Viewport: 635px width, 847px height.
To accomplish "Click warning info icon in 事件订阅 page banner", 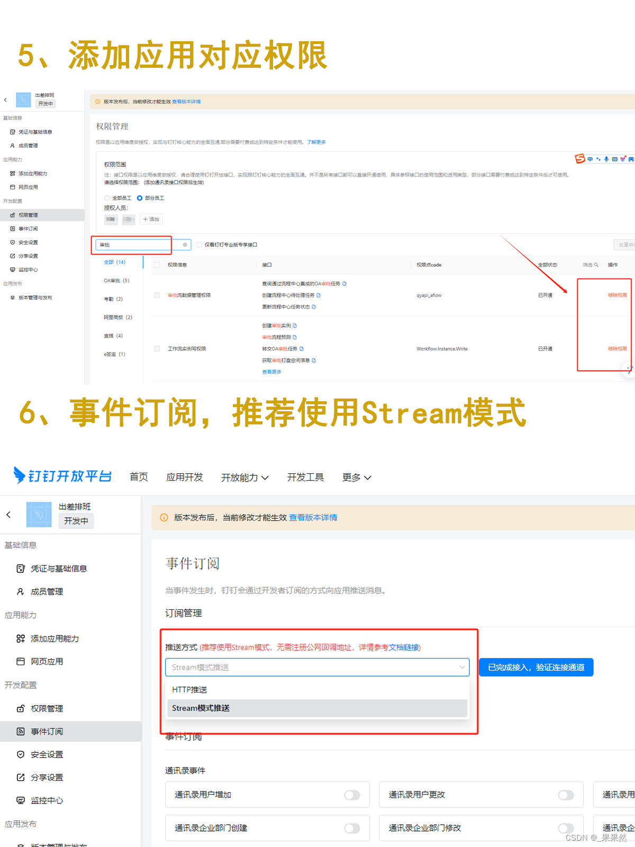I will (x=164, y=518).
